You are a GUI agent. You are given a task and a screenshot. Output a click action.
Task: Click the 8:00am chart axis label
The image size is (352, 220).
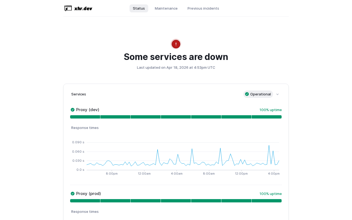click(209, 174)
